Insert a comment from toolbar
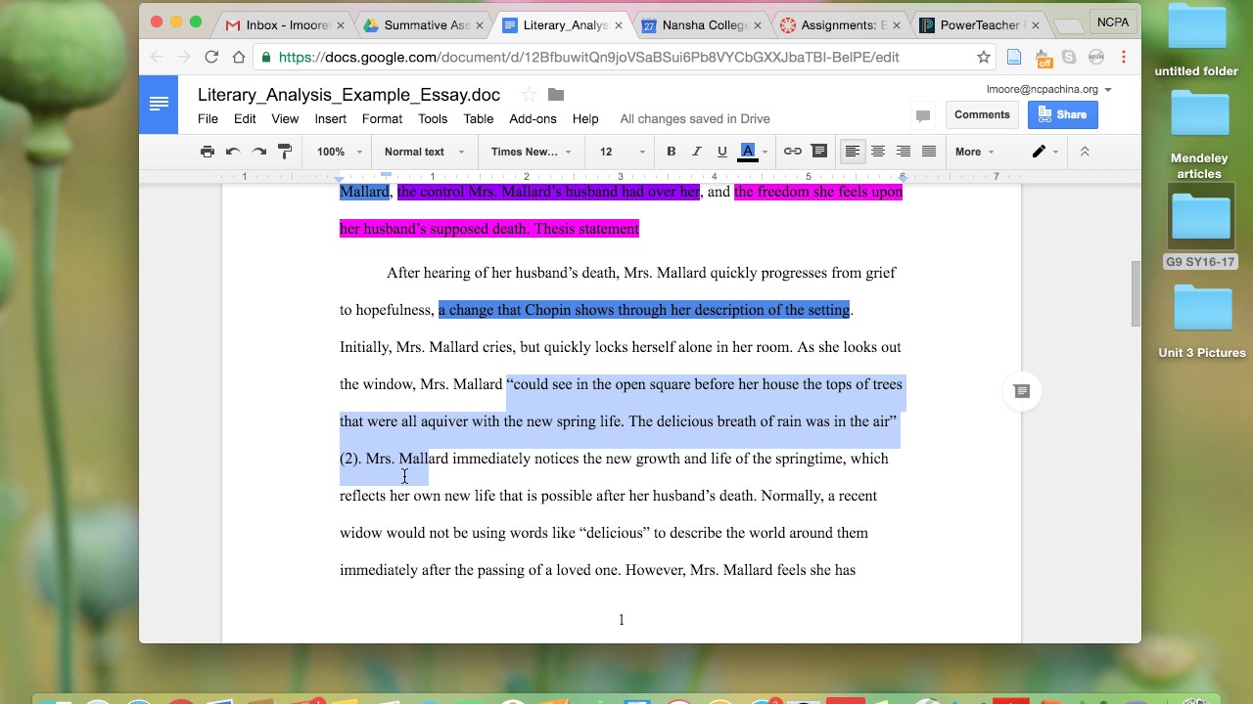 point(819,152)
